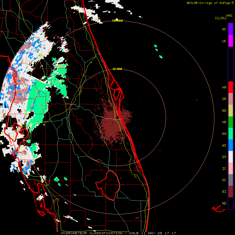Image resolution: width=235 pixels, height=235 pixels.
Task: Click the ND black legend swatch
Action: point(231,203)
